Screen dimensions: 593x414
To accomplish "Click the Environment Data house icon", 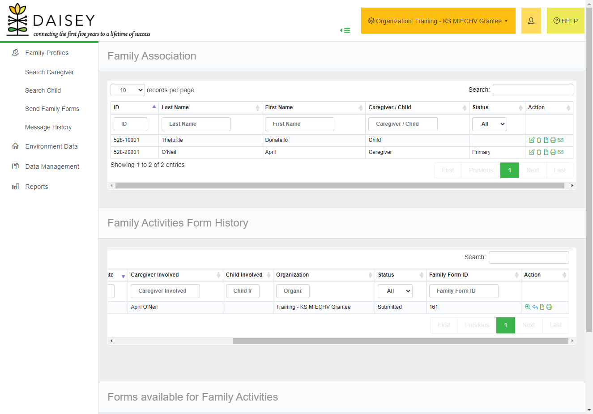I will tap(15, 146).
